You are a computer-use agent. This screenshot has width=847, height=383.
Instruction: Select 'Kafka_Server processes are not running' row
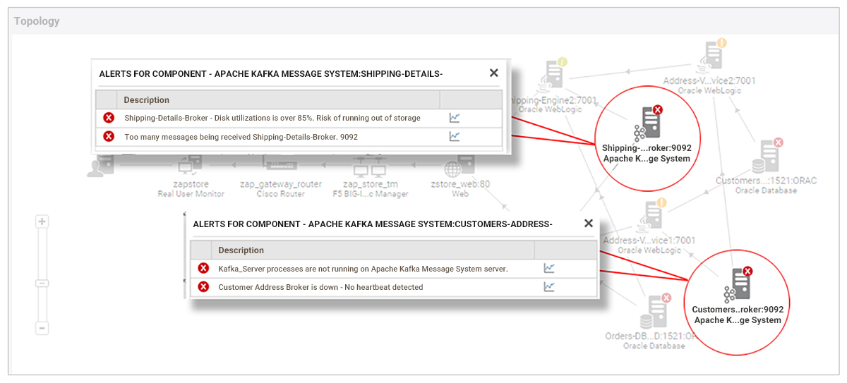pos(394,268)
